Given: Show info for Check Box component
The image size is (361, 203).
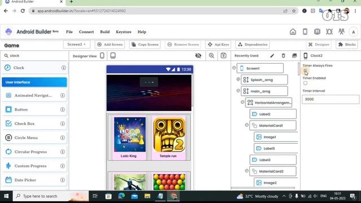Looking at the screenshot, I should tap(63, 123).
